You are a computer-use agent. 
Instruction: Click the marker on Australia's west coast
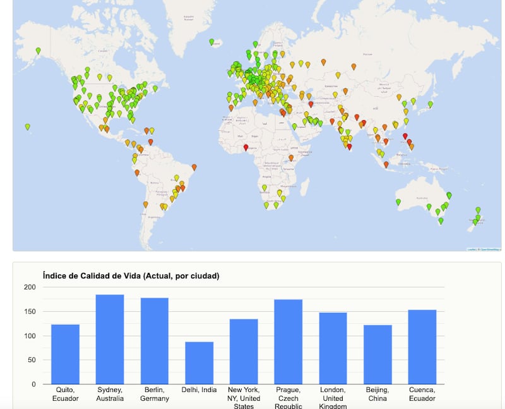[398, 202]
